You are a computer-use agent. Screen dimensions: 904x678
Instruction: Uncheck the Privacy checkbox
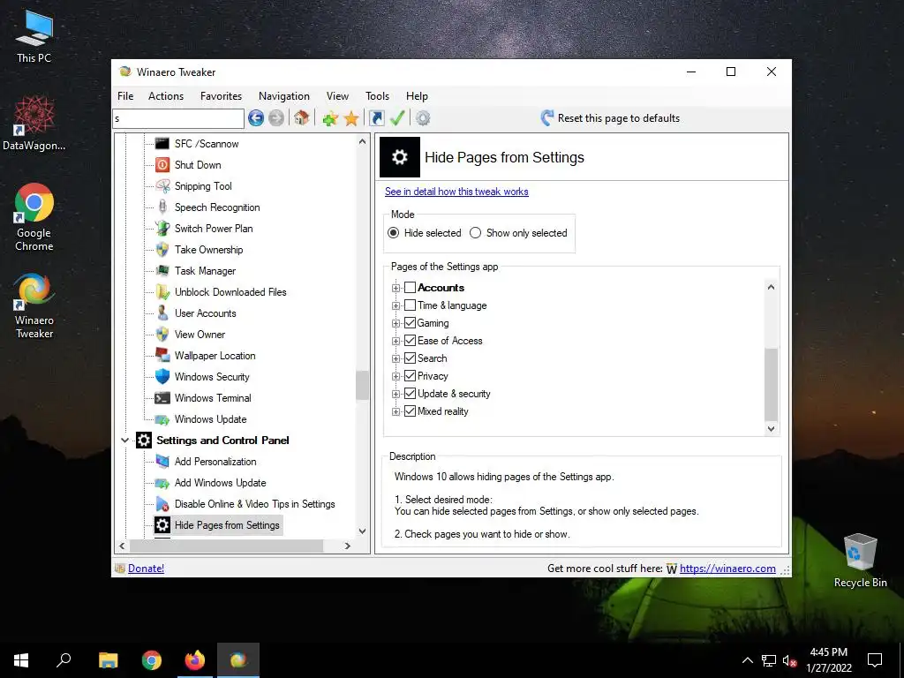[x=410, y=376]
